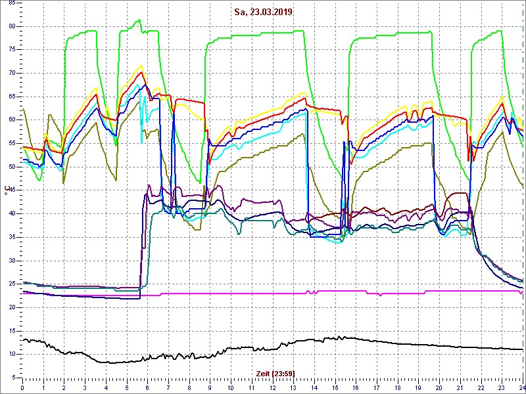Click hour "4" on the time axis

point(106,386)
